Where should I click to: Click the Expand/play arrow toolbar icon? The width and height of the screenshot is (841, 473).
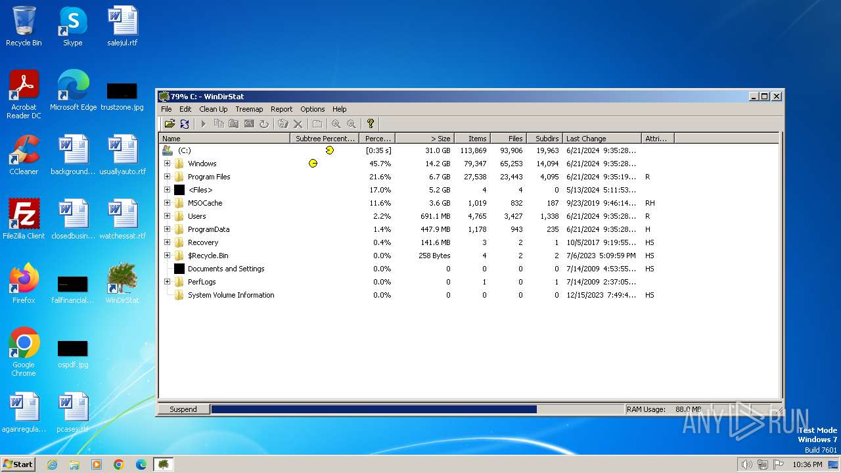tap(203, 124)
